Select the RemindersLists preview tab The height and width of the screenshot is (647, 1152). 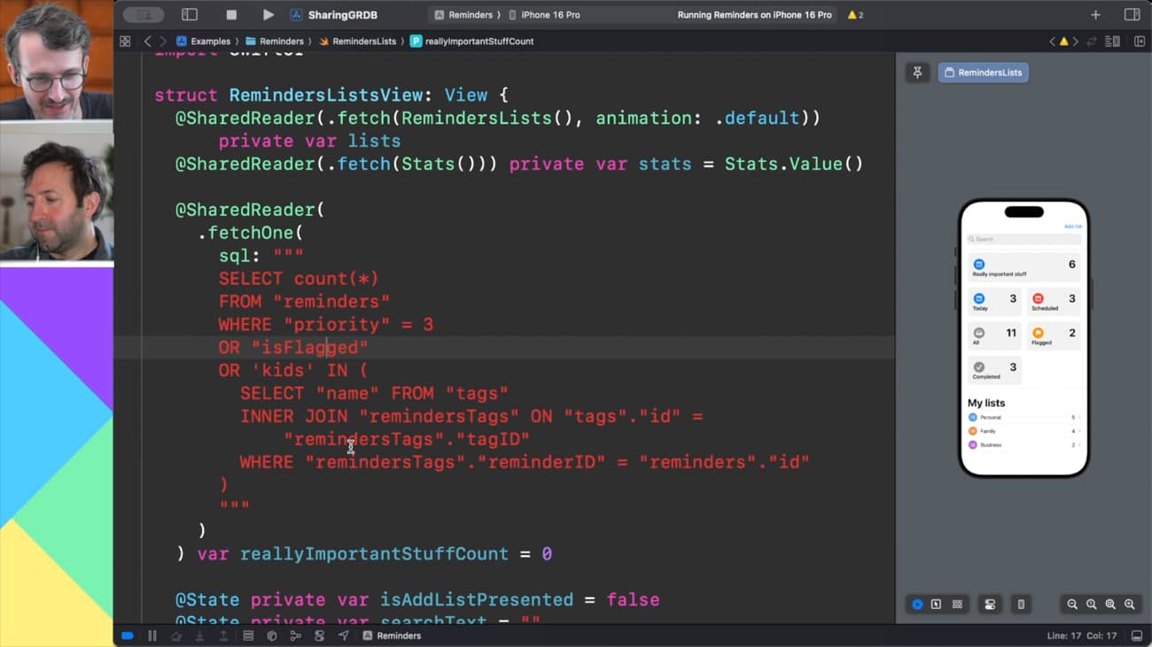(983, 73)
